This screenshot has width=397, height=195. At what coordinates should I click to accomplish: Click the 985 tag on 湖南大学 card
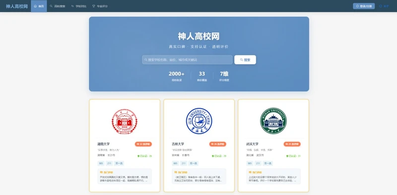pos(101,163)
